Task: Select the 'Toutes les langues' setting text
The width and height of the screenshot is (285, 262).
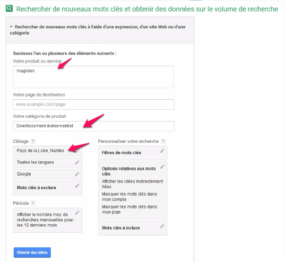Action: click(x=35, y=162)
